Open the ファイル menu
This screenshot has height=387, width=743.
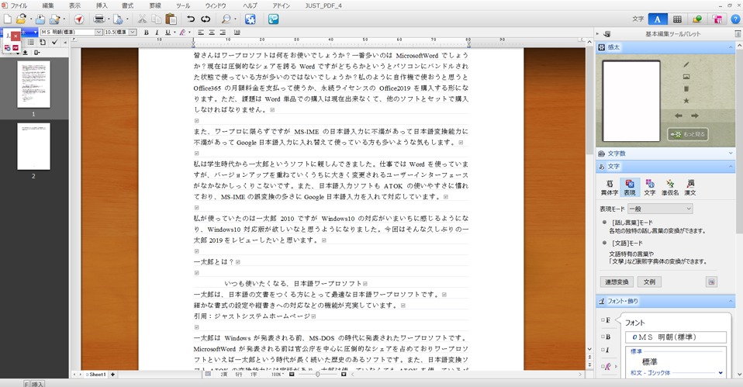[x=19, y=5]
